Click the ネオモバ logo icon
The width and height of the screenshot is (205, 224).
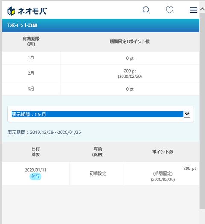pyautogui.click(x=11, y=11)
